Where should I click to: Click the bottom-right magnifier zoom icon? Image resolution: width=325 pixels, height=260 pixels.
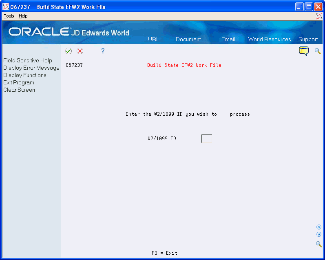point(319,244)
